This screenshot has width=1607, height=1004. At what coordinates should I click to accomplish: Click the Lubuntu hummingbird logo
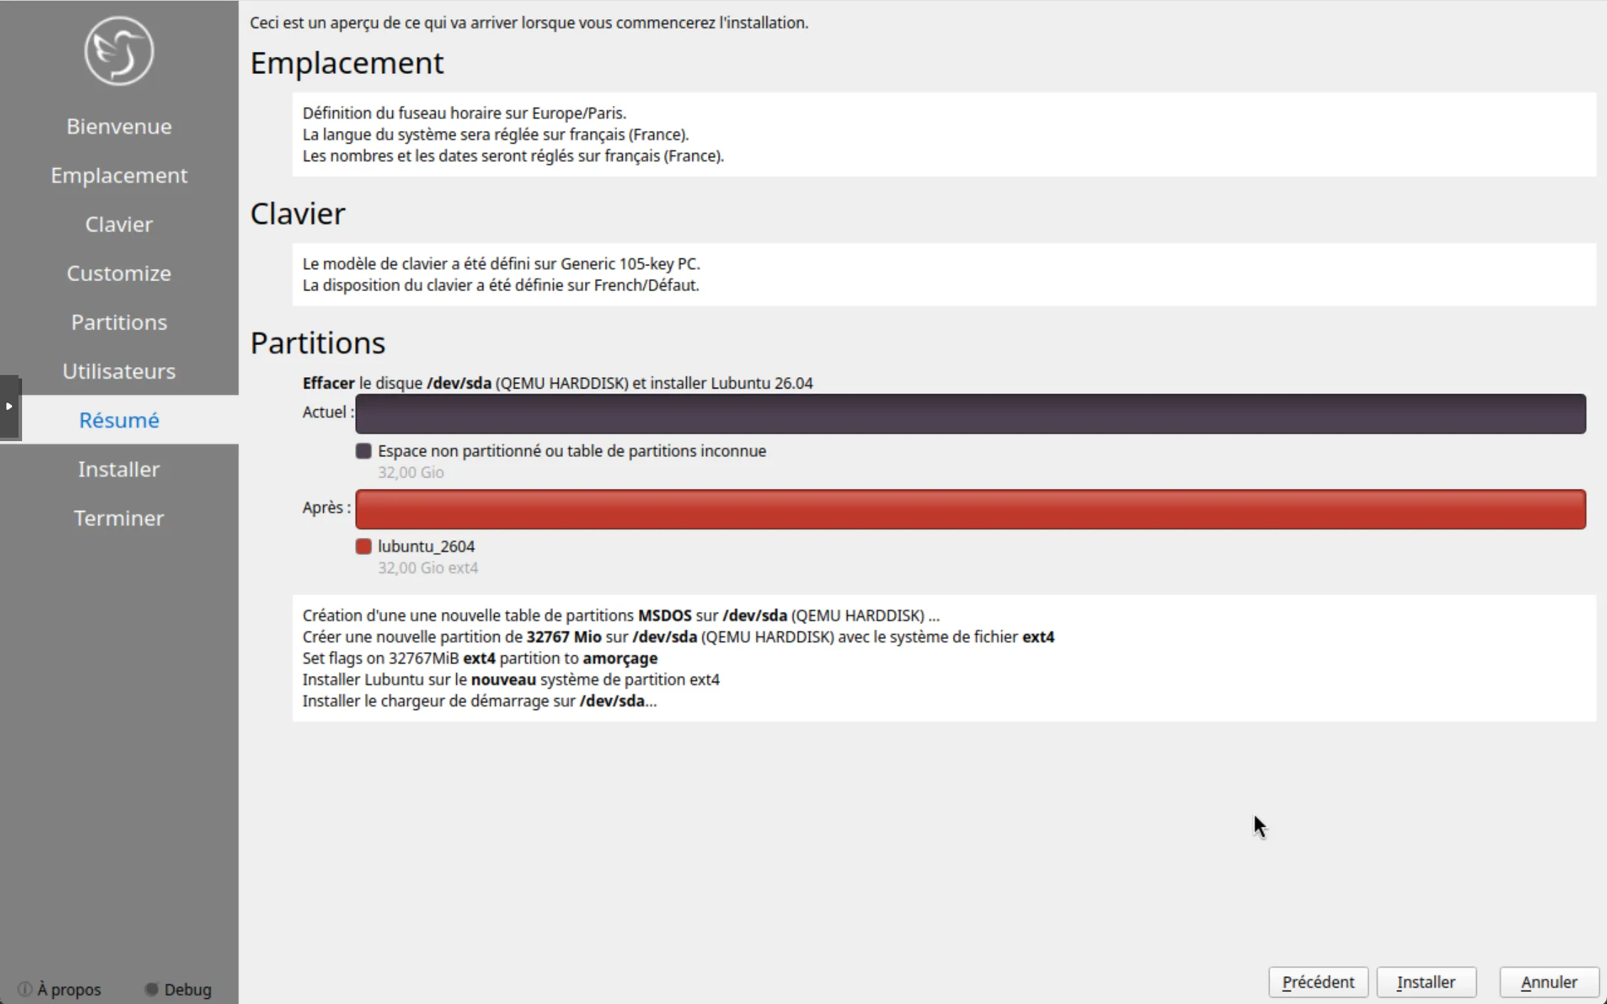119,51
